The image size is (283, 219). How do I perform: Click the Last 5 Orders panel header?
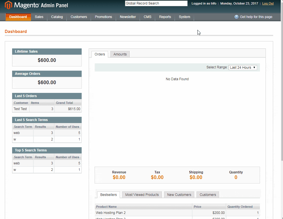pyautogui.click(x=47, y=96)
